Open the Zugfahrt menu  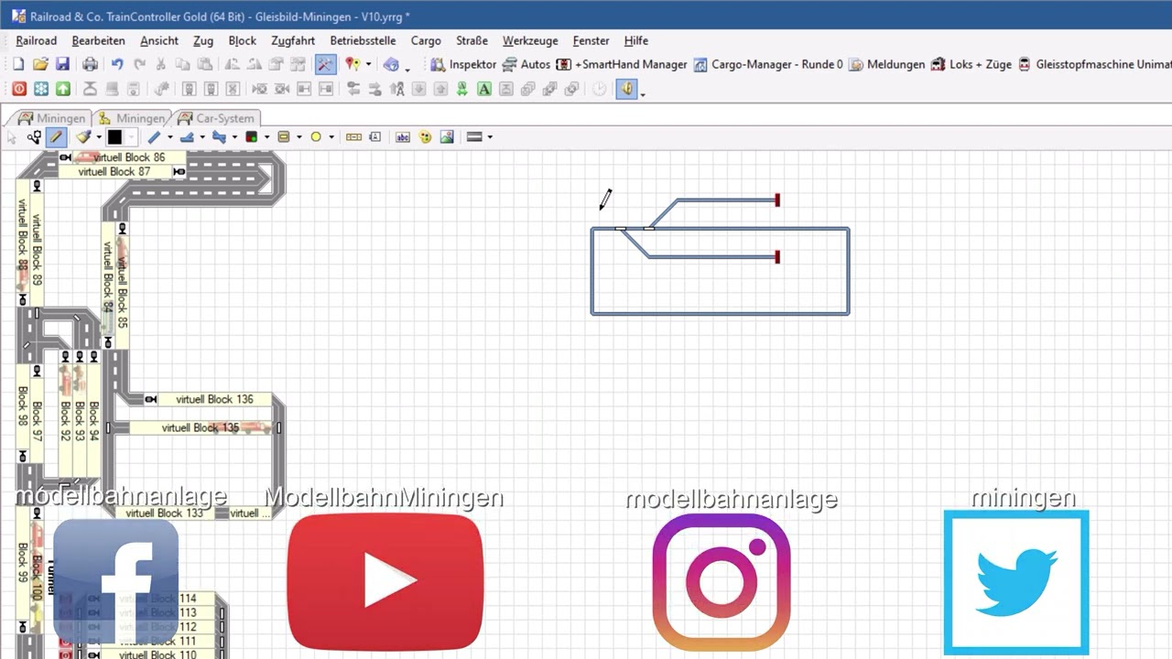[293, 40]
